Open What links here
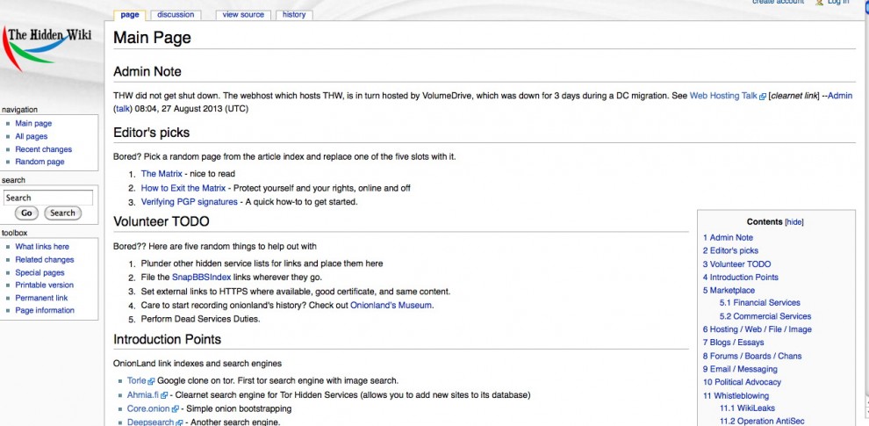869x426 pixels. 42,246
